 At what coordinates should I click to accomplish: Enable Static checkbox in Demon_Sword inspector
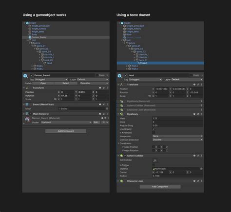pos(97,75)
